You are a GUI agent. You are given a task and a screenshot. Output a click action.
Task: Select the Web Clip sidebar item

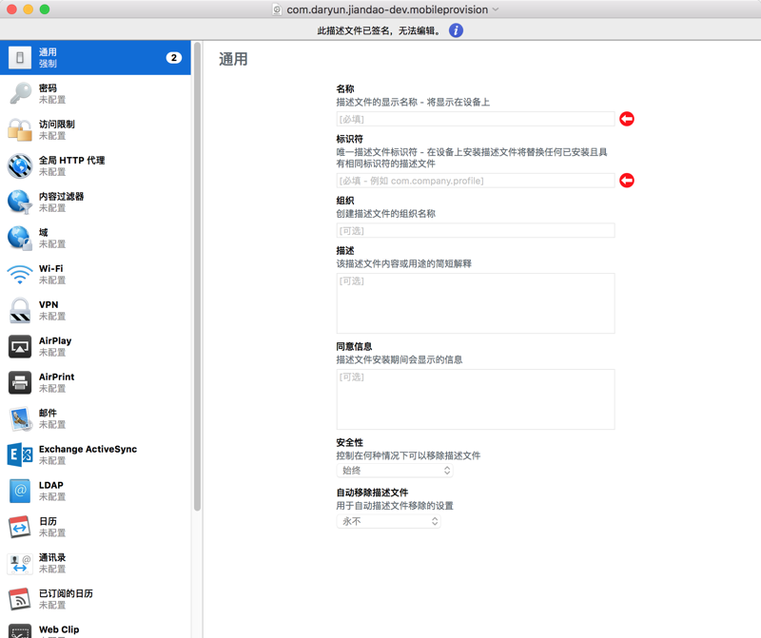click(x=96, y=629)
